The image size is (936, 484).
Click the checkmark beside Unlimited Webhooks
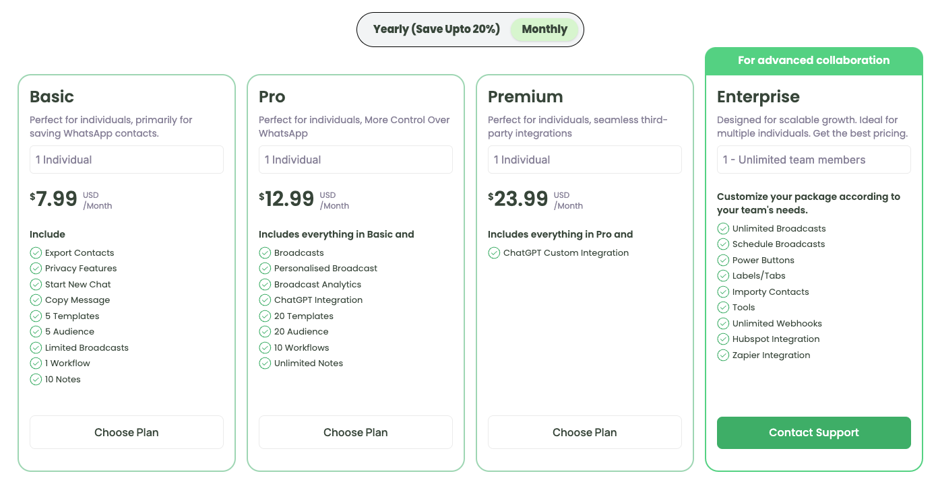click(723, 323)
